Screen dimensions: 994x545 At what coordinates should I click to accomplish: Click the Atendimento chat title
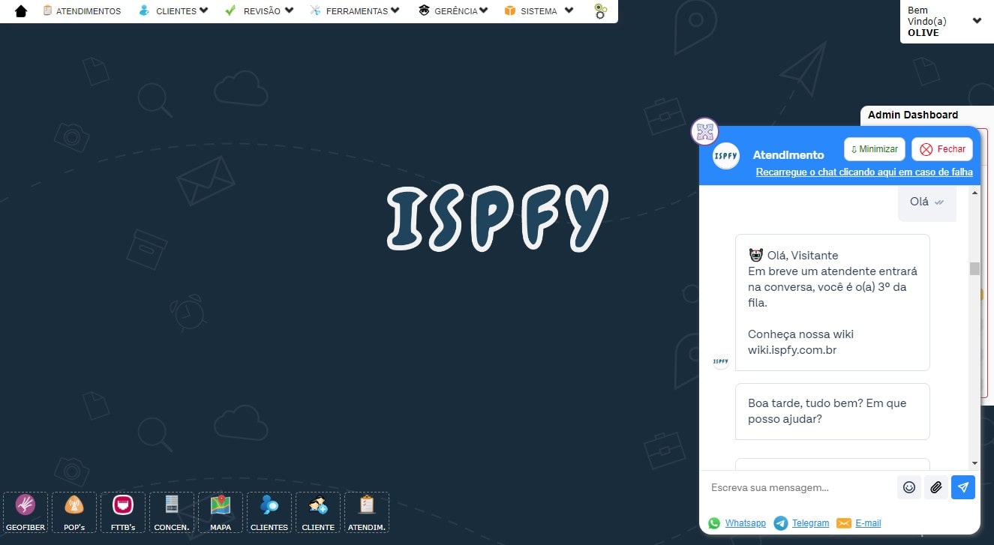tap(788, 155)
